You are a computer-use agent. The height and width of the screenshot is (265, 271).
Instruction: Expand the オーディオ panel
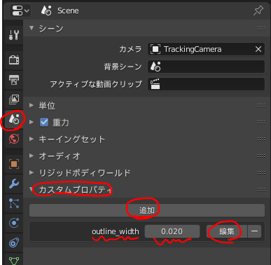32,156
